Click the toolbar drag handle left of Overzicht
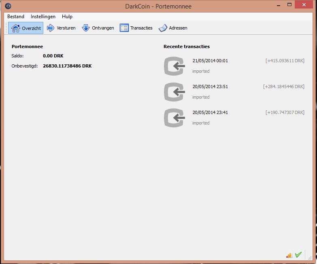This screenshot has width=317, height=264. click(6, 28)
